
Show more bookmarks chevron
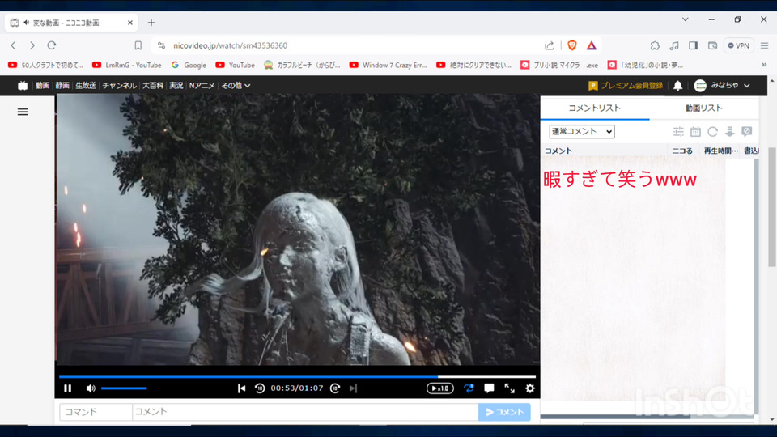[x=764, y=65]
